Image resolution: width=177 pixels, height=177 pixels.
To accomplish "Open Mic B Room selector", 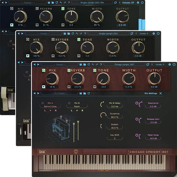I will [77, 106].
